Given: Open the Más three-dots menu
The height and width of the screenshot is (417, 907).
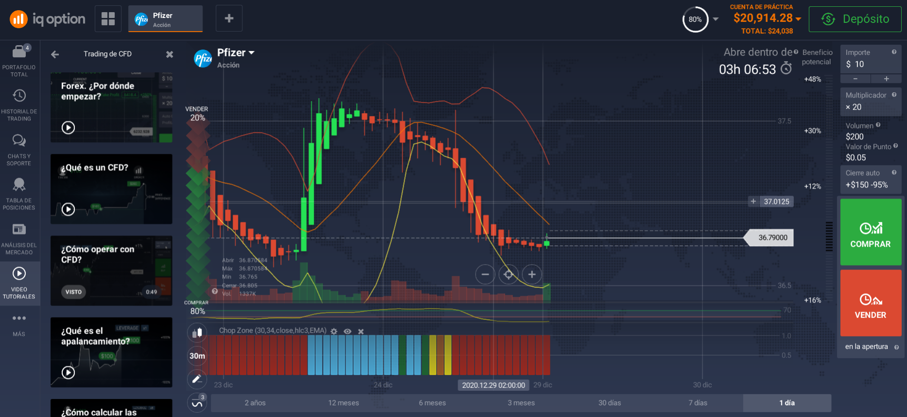Looking at the screenshot, I should tap(19, 324).
